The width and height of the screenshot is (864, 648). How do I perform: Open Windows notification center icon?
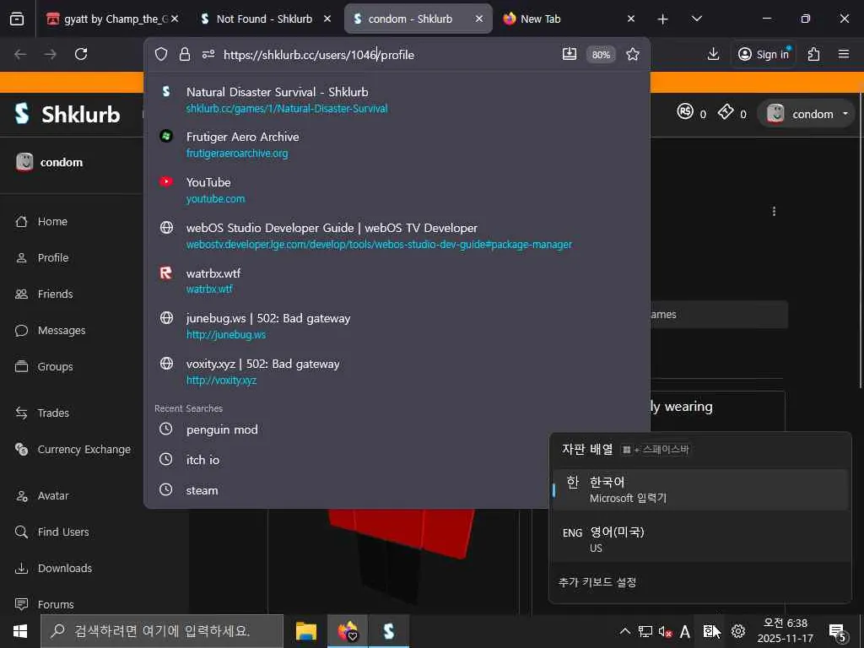click(838, 632)
